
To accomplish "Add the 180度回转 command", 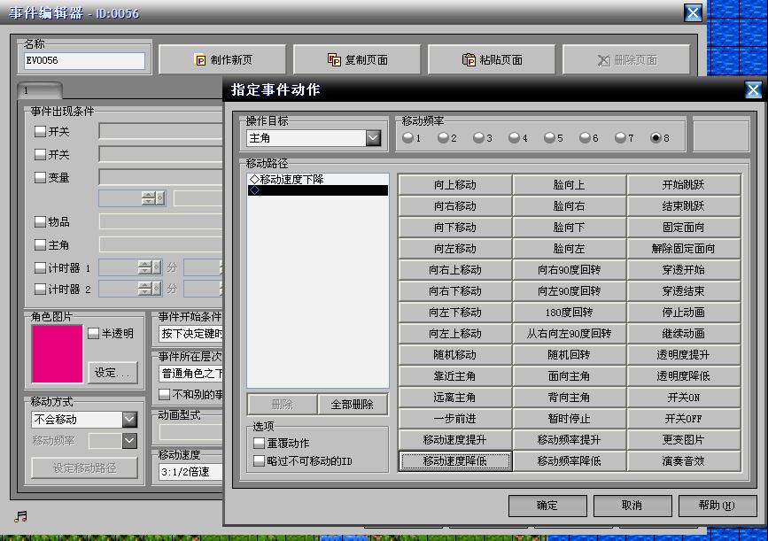I will 570,312.
